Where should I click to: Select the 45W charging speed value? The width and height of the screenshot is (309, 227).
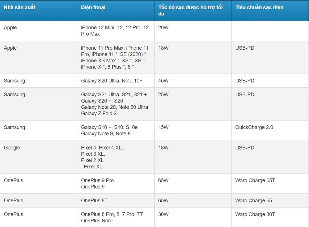click(x=163, y=81)
